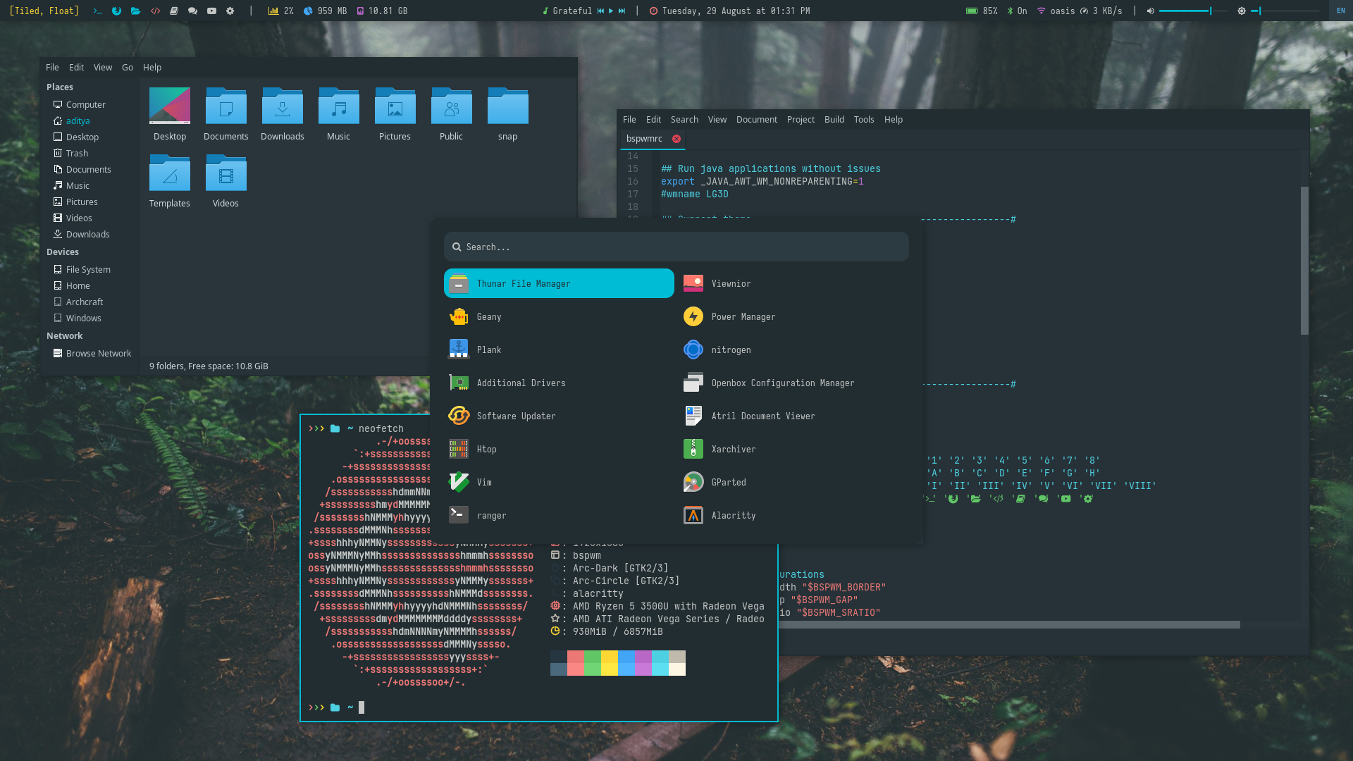Click the launcher Search field
Screen dimensions: 1353x761
click(x=675, y=247)
